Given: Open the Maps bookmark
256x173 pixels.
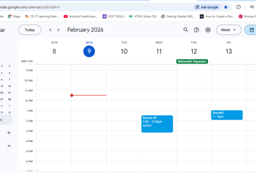Looking at the screenshot, I should [x=14, y=16].
